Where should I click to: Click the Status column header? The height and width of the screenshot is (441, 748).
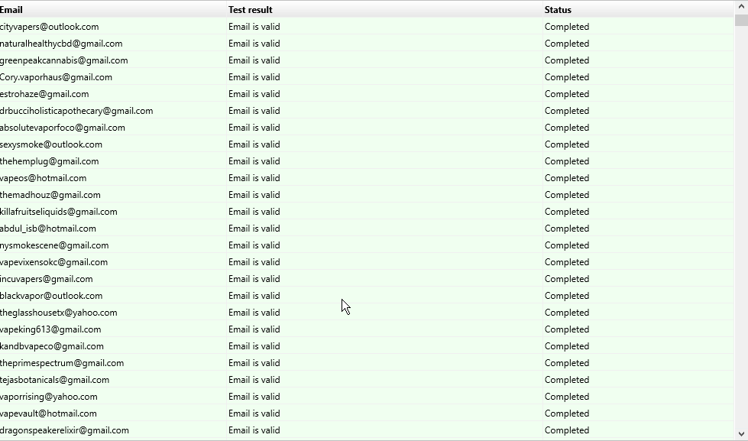pyautogui.click(x=558, y=10)
